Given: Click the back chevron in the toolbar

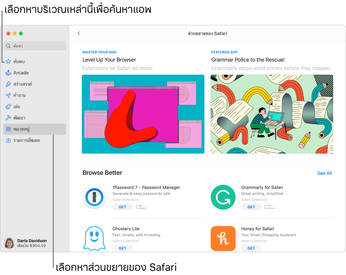Looking at the screenshot, I should click(x=79, y=33).
